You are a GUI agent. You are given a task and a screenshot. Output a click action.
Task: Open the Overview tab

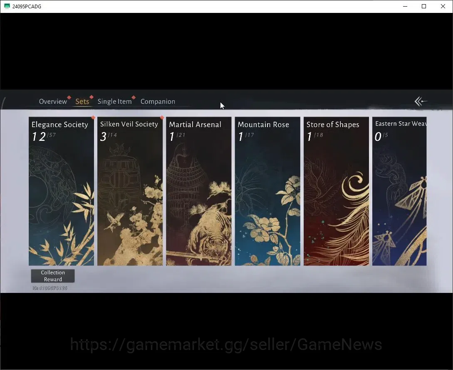coord(53,102)
